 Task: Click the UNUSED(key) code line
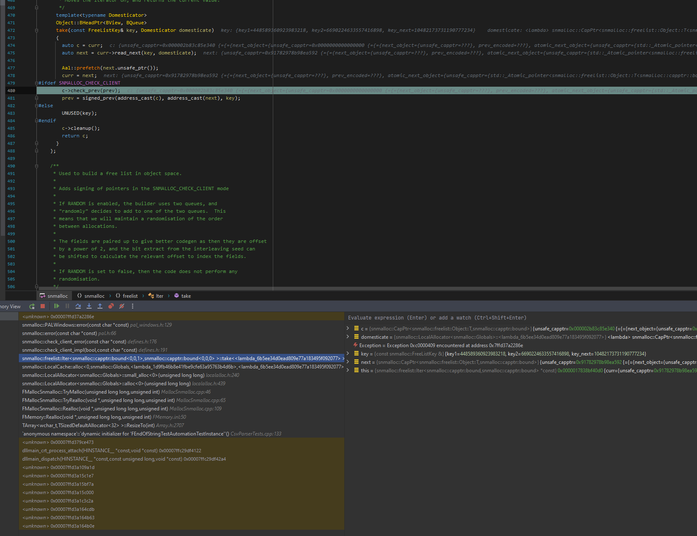[79, 113]
